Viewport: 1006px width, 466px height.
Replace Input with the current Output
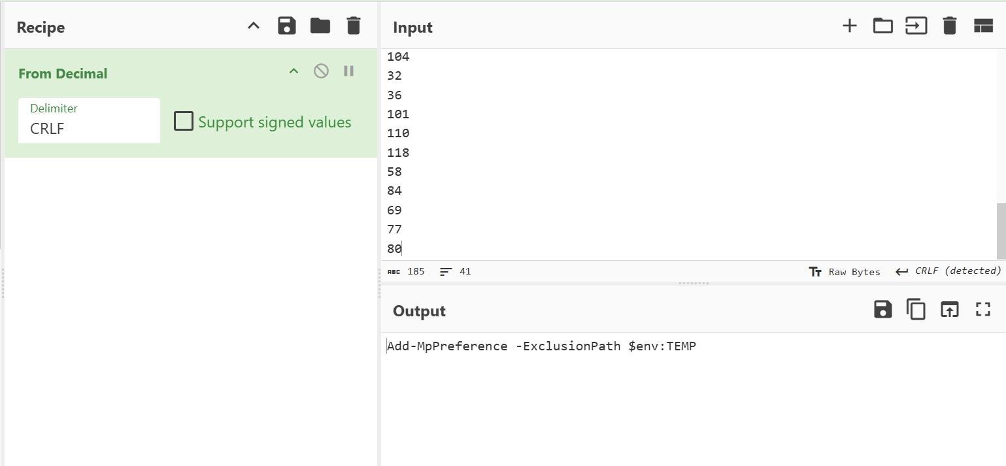949,309
